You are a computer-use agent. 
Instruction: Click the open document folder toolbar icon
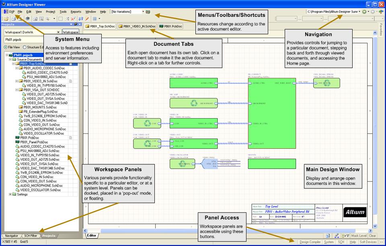pyautogui.click(x=6, y=18)
